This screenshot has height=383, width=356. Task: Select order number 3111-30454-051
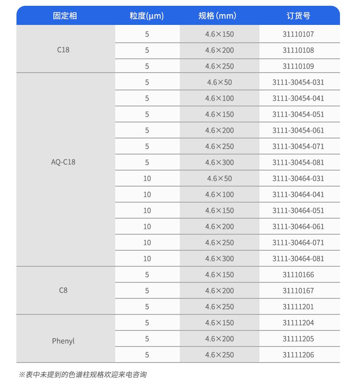(x=298, y=114)
